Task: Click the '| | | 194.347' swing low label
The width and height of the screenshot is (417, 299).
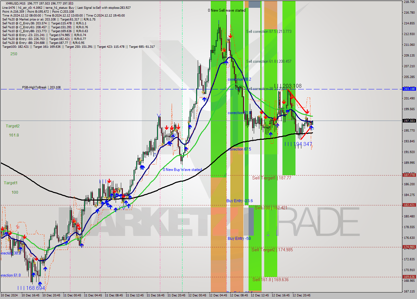Action: 298,144
